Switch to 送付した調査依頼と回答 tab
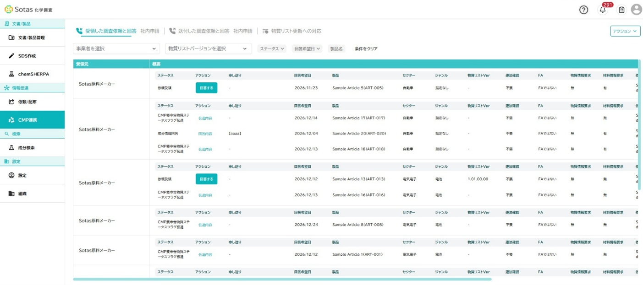This screenshot has height=285, width=643. [203, 31]
